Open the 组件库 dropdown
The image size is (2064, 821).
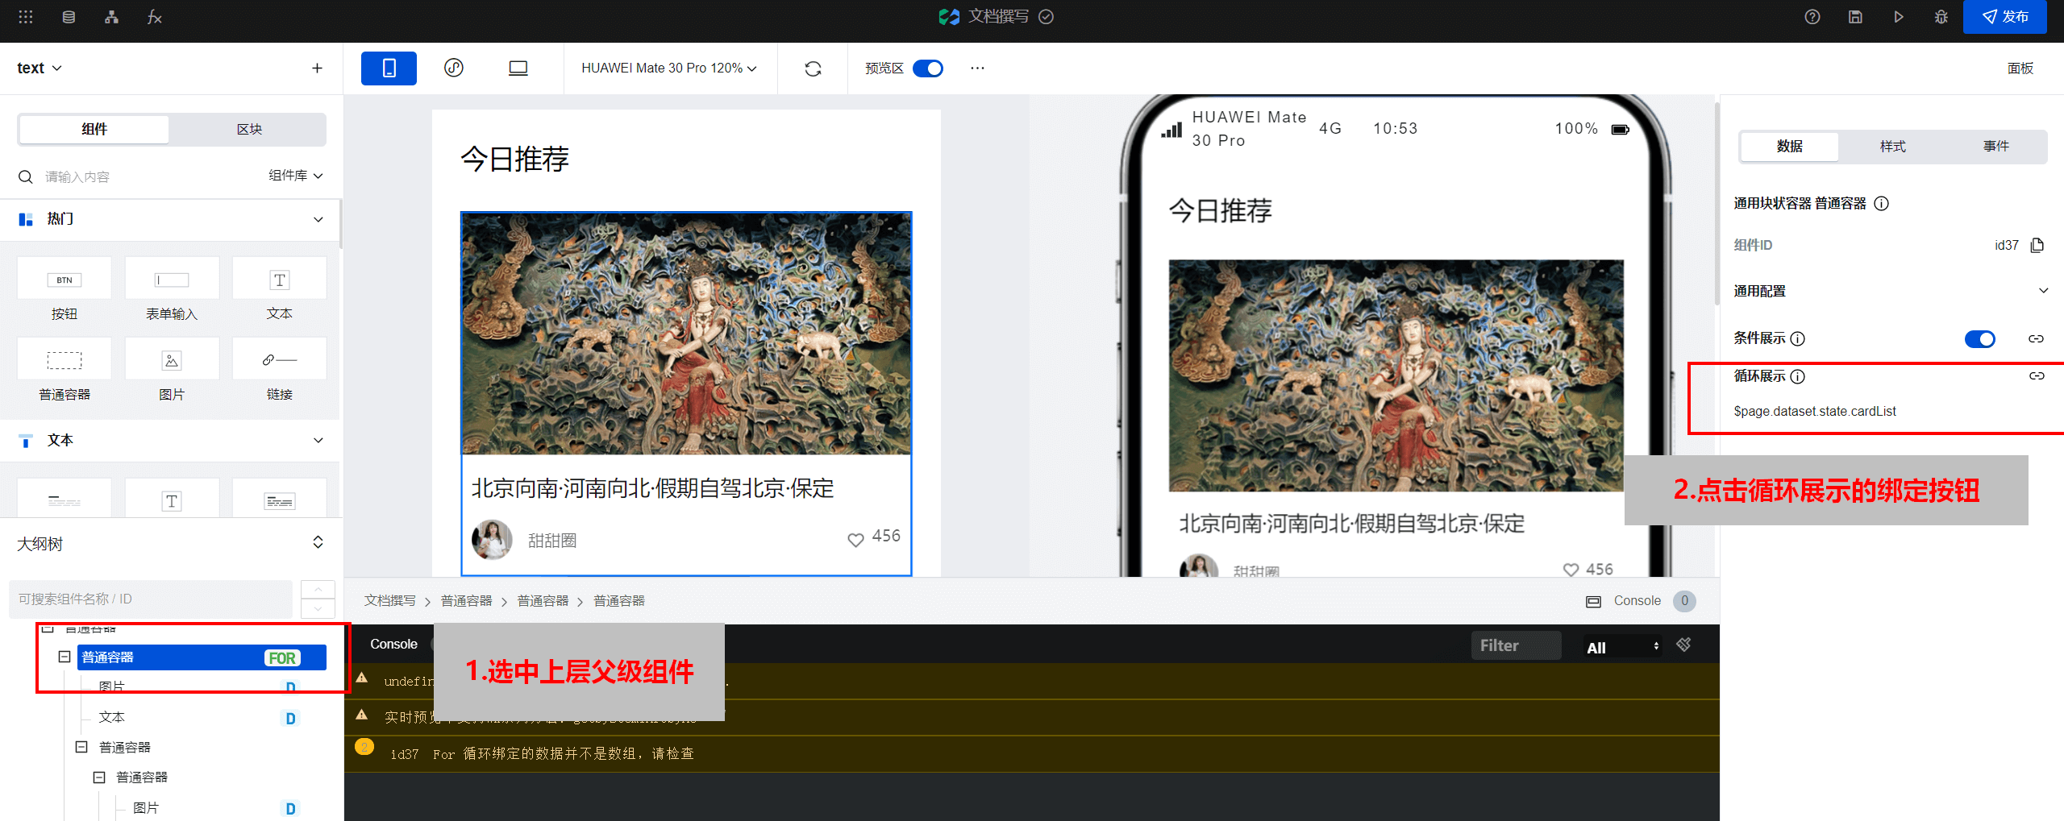pyautogui.click(x=296, y=176)
